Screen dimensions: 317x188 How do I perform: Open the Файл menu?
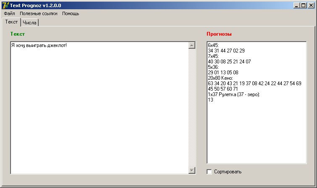pos(9,13)
